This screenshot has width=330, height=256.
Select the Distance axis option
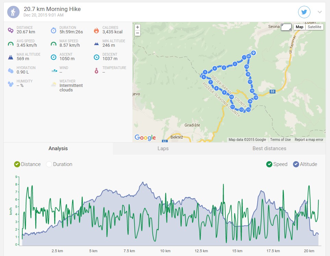(27, 164)
